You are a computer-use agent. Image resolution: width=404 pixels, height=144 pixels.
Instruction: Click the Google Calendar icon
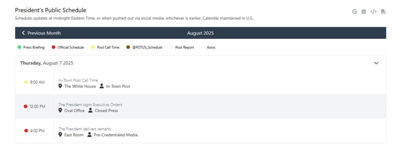[x=355, y=12]
